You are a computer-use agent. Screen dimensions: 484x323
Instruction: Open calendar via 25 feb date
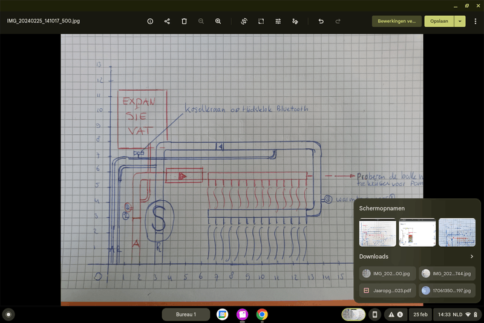(420, 315)
